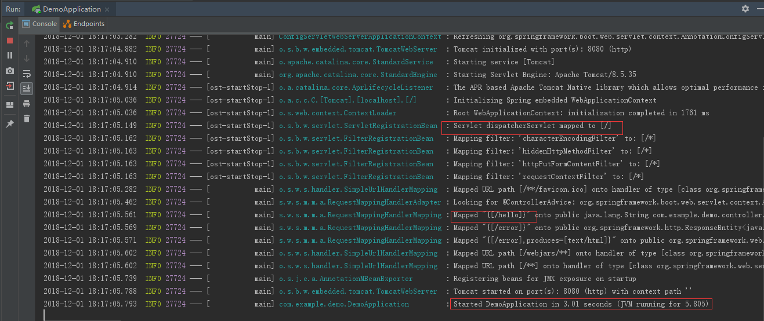Jump down the stack trace with down arrow
This screenshot has width=764, height=321.
pos(27,58)
